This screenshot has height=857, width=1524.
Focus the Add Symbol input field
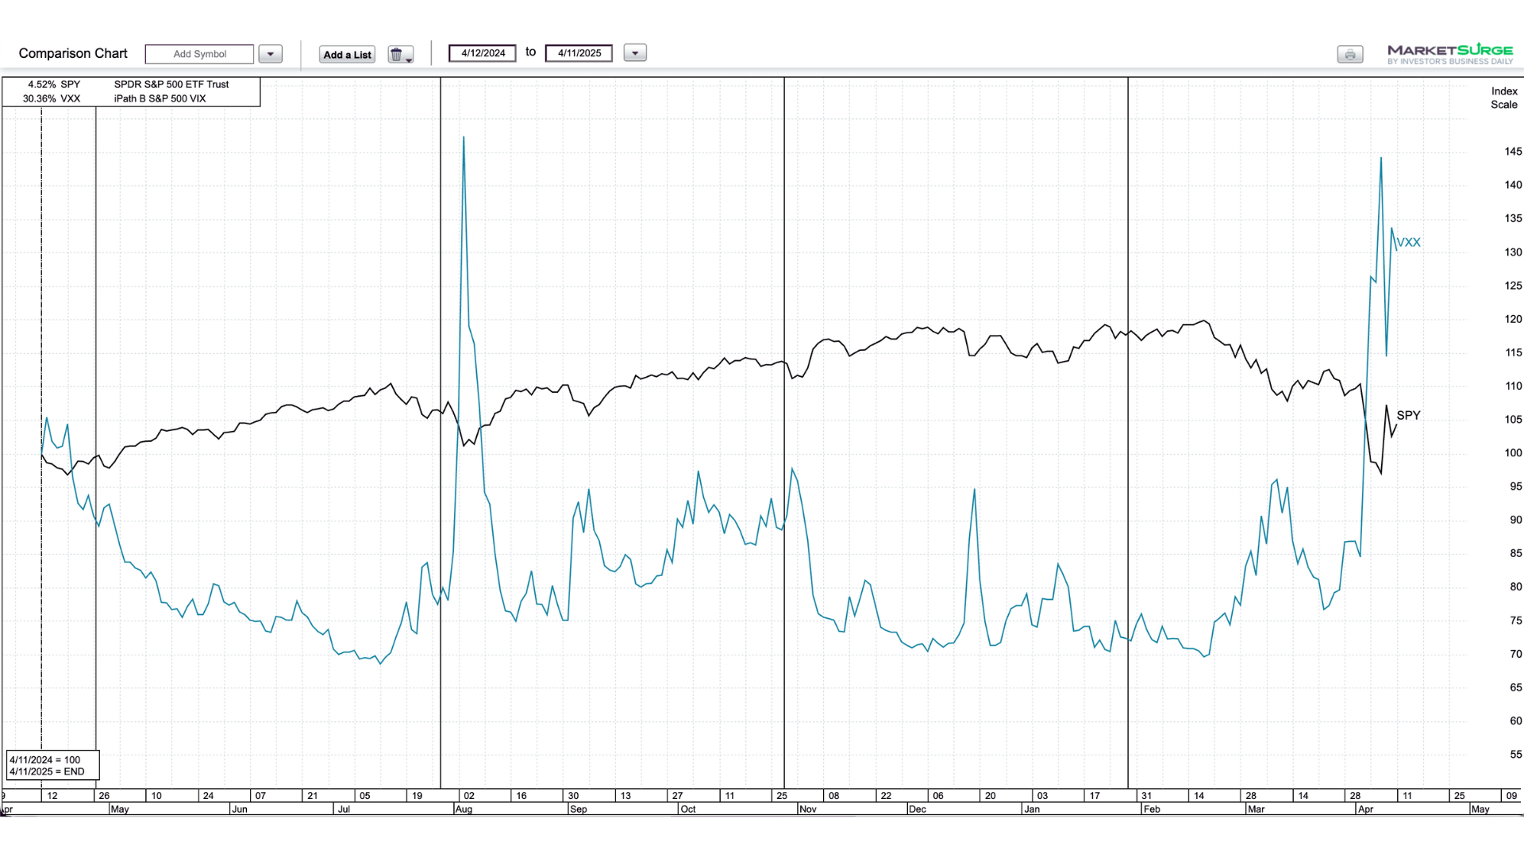199,54
